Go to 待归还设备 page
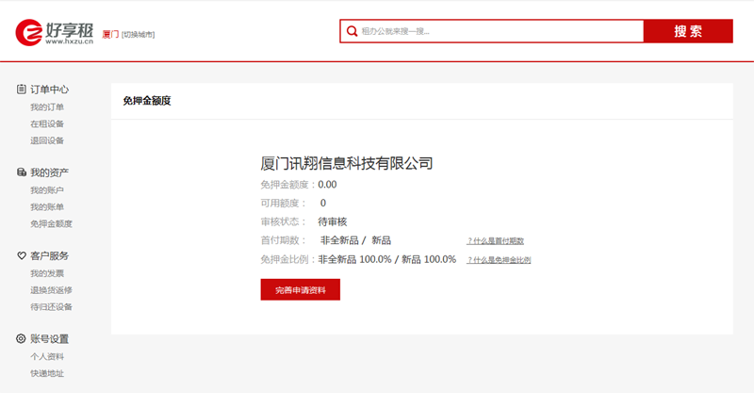754x393 pixels. (52, 307)
